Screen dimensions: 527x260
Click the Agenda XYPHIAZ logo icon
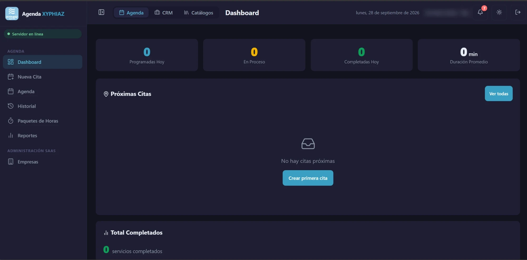tap(12, 13)
